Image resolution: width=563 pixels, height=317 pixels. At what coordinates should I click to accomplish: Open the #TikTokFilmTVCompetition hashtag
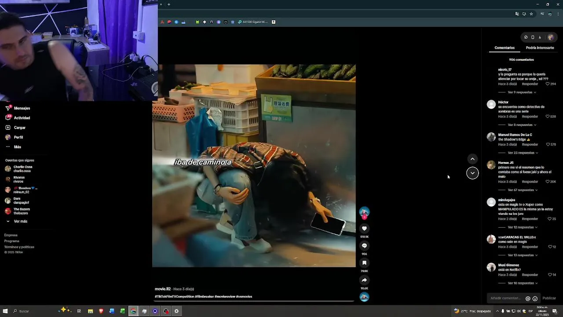coord(174,297)
